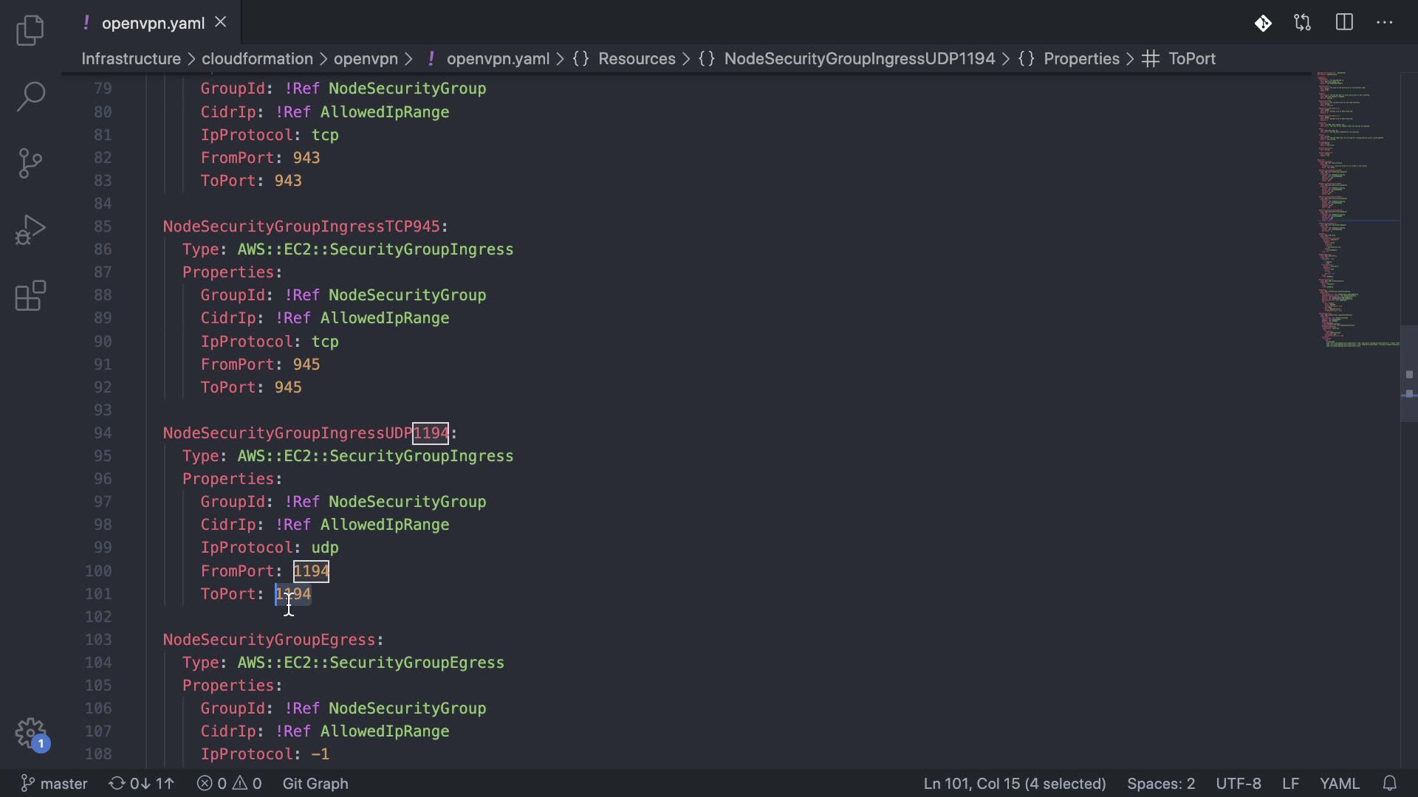The height and width of the screenshot is (797, 1418).
Task: Select the openvpn.yaml editor tab
Action: (x=153, y=23)
